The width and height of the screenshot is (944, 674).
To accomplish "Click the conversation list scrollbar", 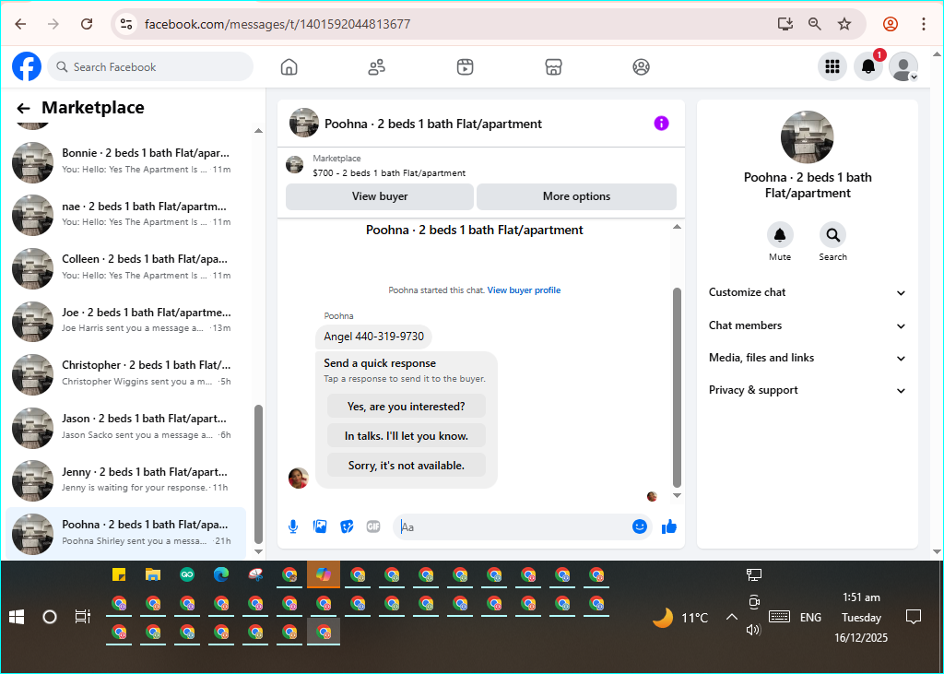I will [258, 474].
